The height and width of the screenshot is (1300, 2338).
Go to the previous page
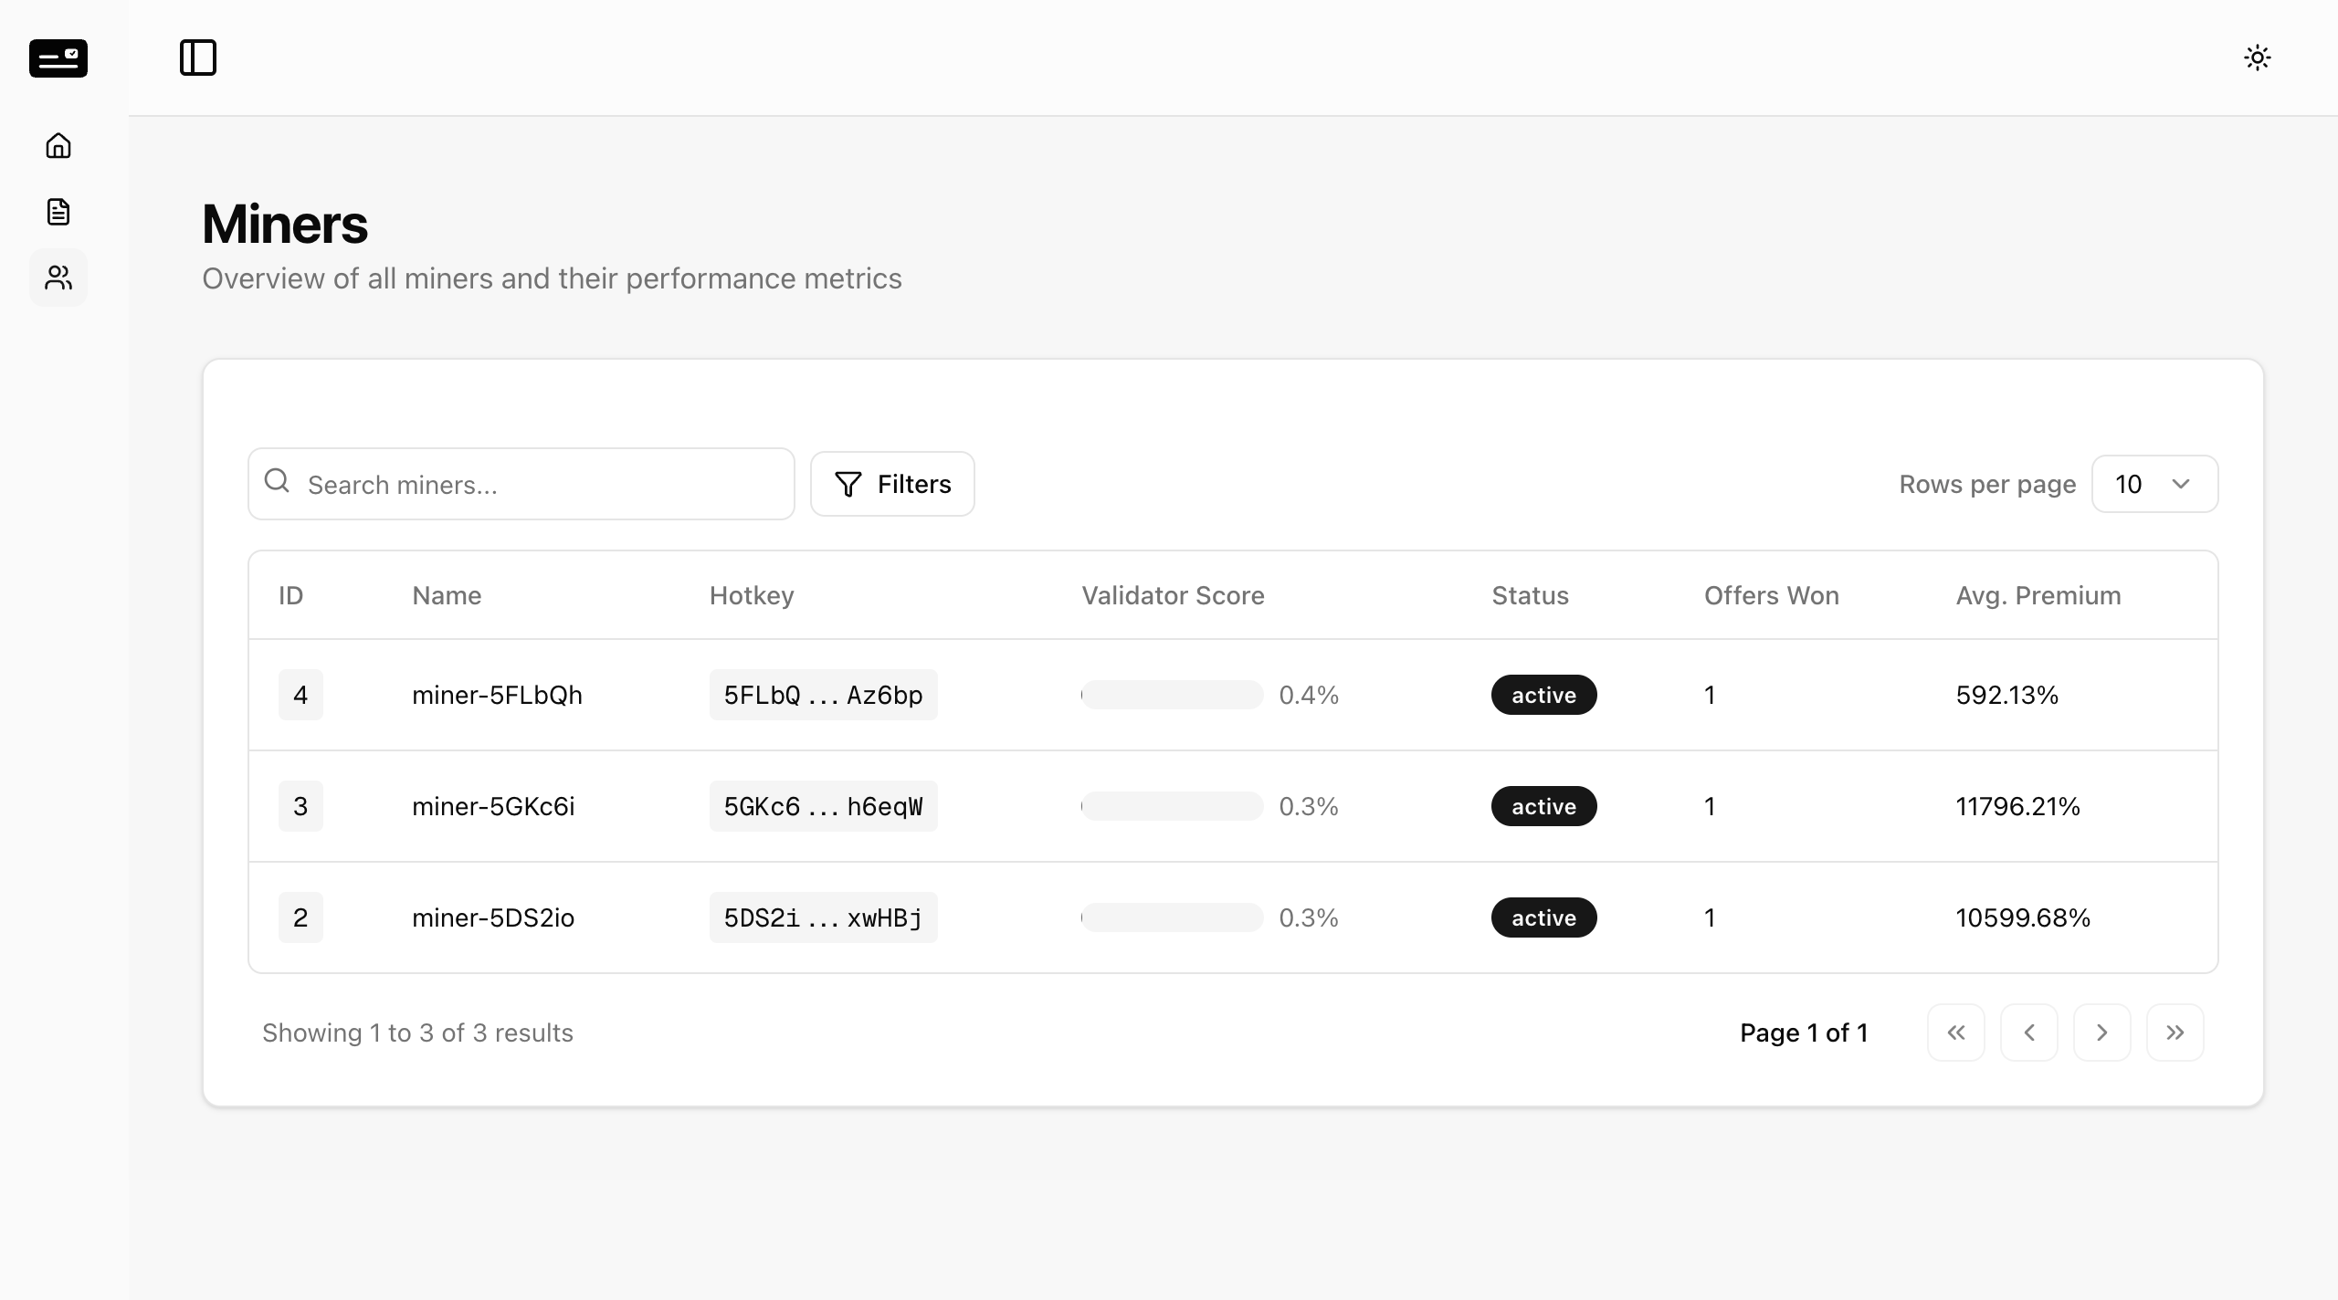2029,1033
